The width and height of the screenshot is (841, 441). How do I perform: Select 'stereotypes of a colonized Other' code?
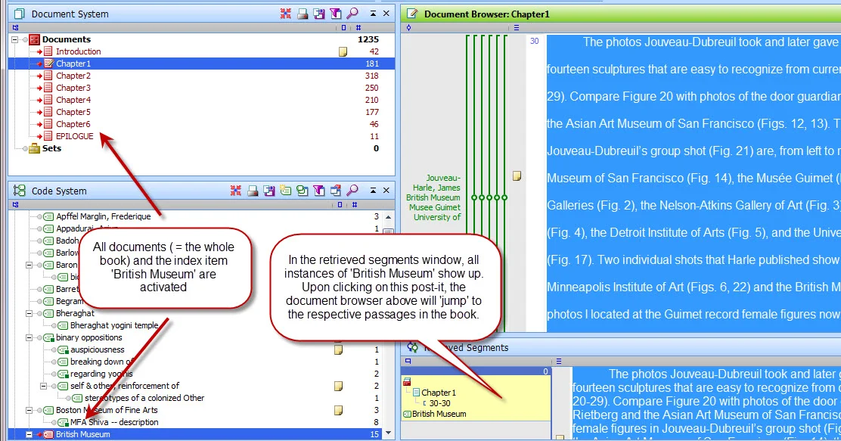tap(144, 398)
